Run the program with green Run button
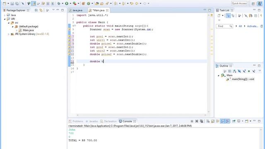The width and height of the screenshot is (265, 149). pyautogui.click(x=67, y=3)
